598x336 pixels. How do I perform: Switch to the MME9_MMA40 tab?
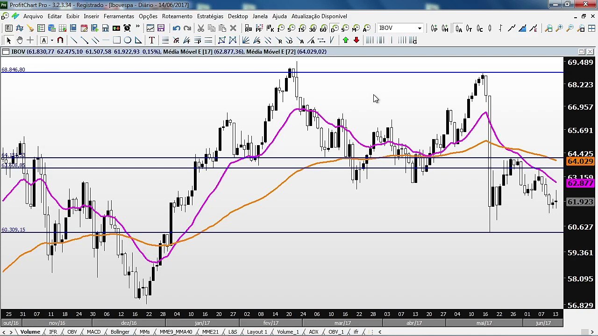click(176, 332)
